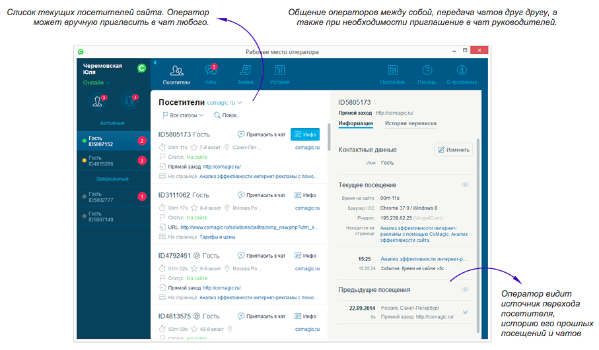Open the Посетители section icon
The width and height of the screenshot is (599, 350).
coord(176,71)
